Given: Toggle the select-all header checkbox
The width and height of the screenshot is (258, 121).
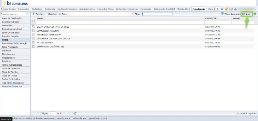Looking at the screenshot, I should (x=33, y=20).
